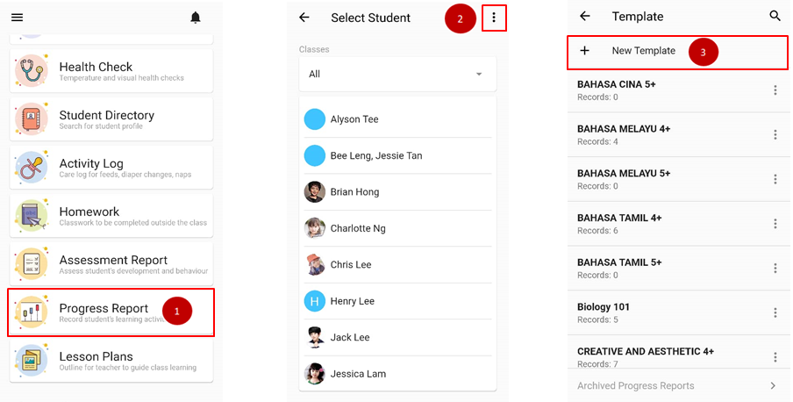793x402 pixels.
Task: Click the Homework book icon
Action: pos(32,216)
